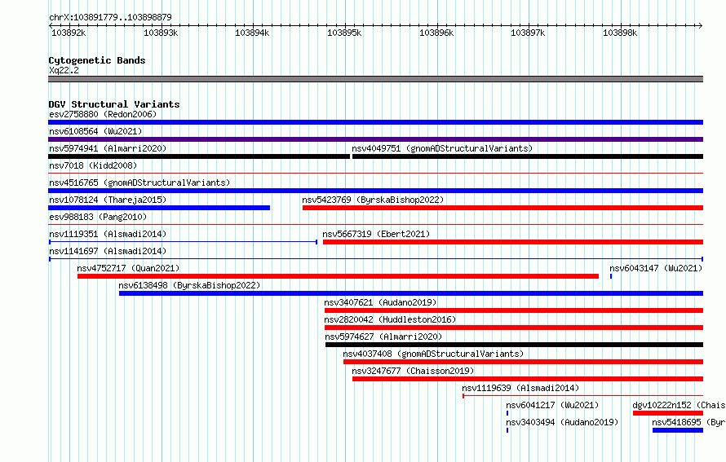726x462 pixels.
Task: Select the blue nsv4516765 variant bar
Action: 375,191
